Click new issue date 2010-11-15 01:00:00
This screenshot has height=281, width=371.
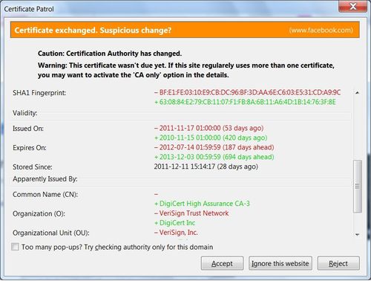click(211, 138)
